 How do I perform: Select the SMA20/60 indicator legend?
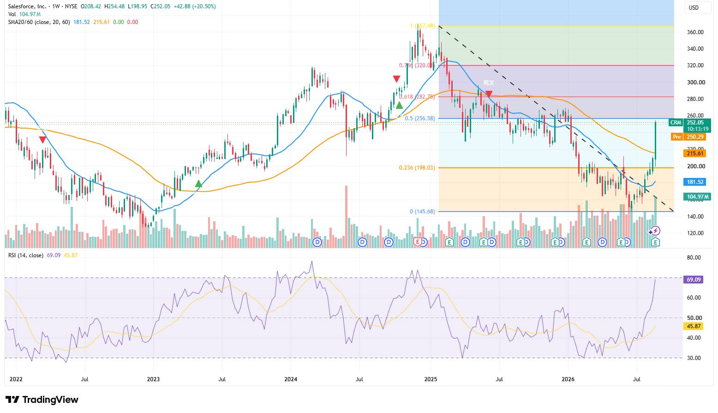tap(39, 22)
